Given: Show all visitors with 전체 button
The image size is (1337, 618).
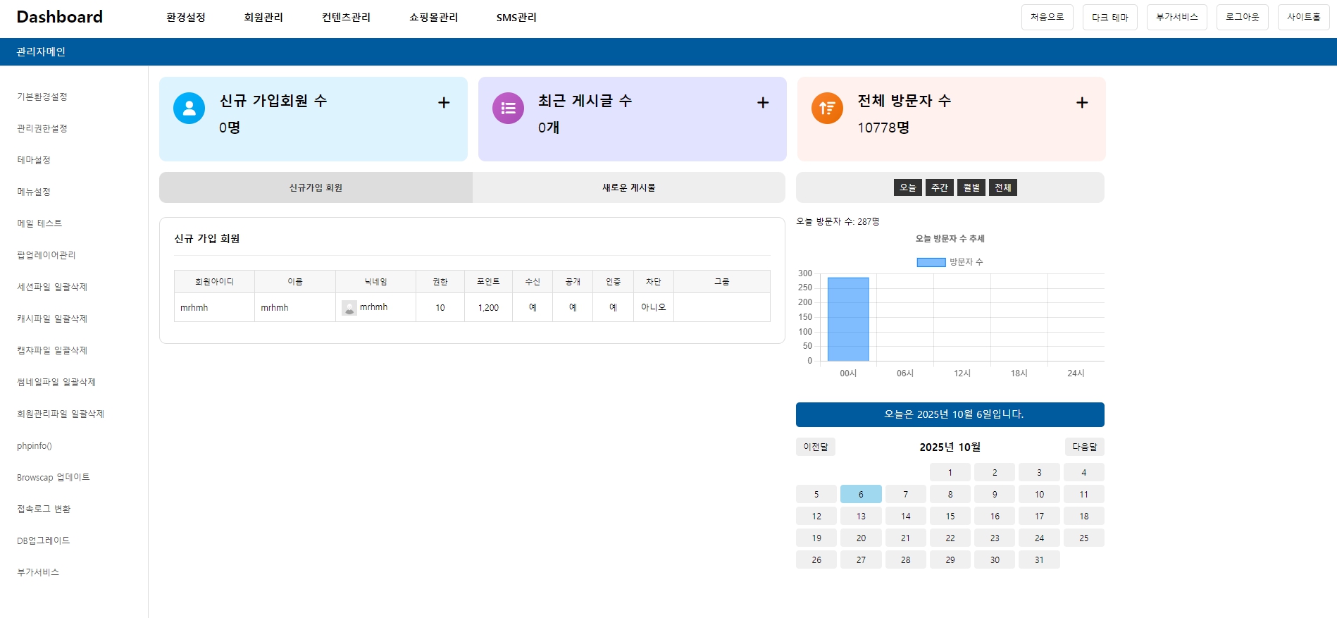Looking at the screenshot, I should (x=1002, y=187).
